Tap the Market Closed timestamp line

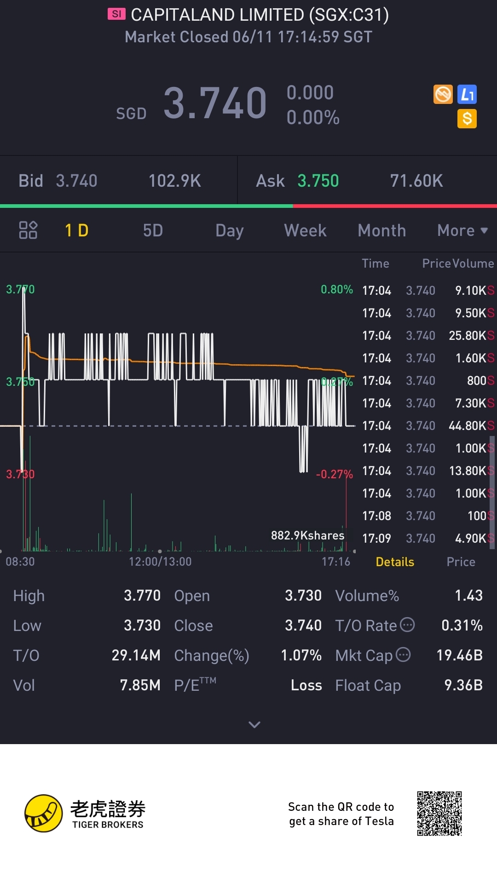pyautogui.click(x=248, y=37)
